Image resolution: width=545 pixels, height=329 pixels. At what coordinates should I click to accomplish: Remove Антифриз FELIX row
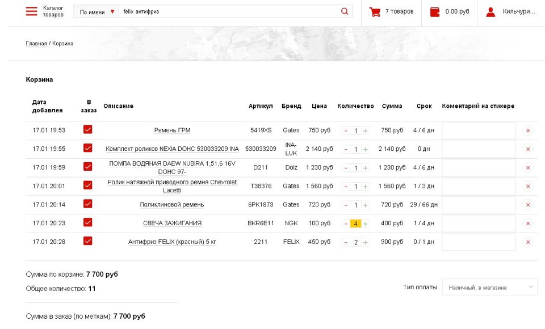pos(527,242)
